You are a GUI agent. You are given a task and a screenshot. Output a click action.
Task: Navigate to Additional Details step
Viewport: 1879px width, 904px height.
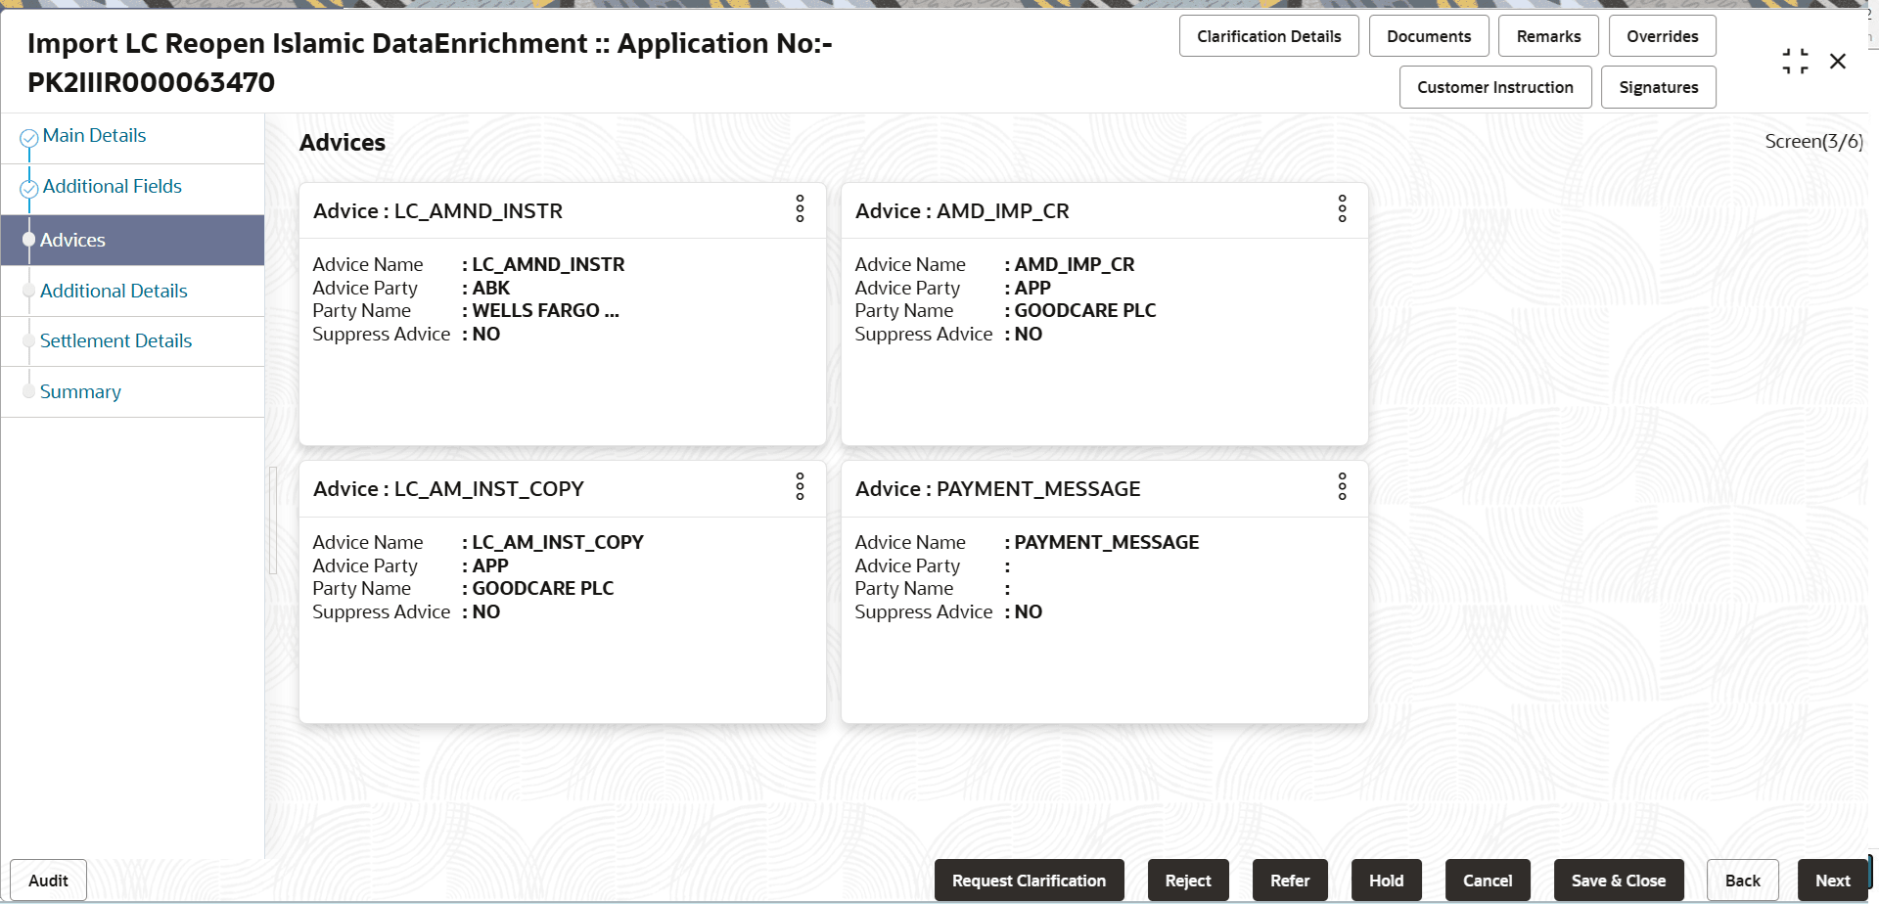click(x=114, y=291)
